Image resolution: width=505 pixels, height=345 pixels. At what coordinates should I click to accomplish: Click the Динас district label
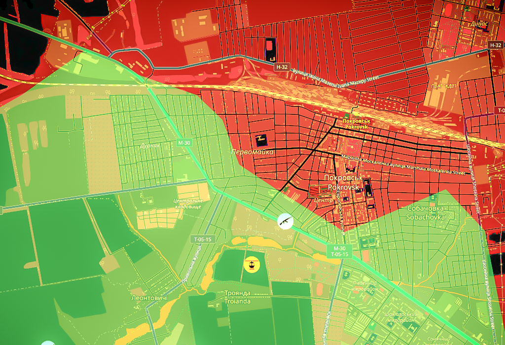[x=478, y=23]
